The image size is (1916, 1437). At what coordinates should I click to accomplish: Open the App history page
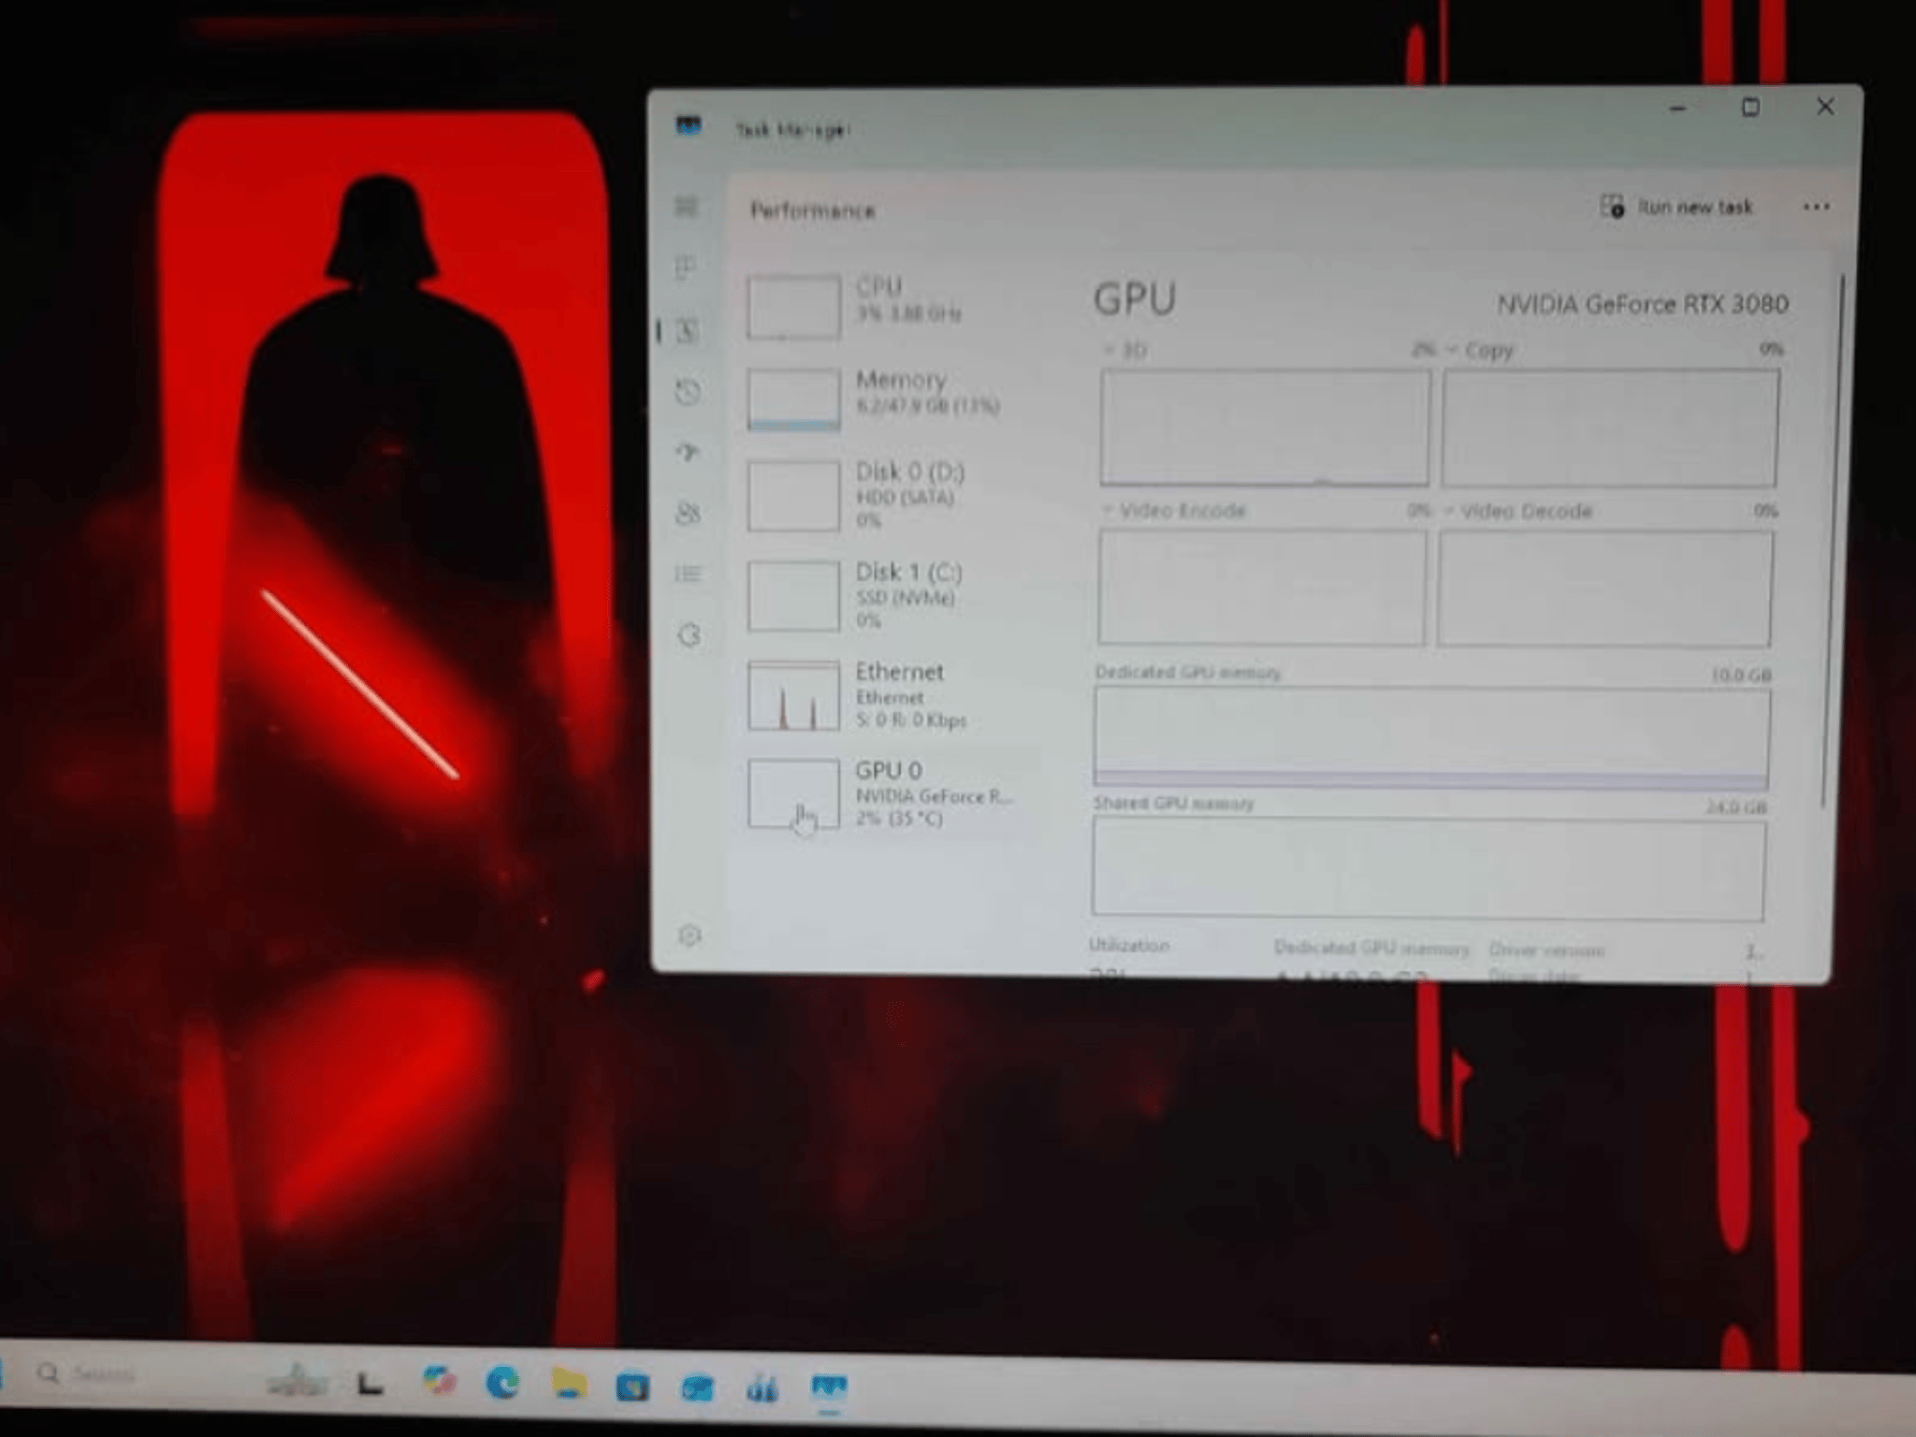[x=688, y=394]
